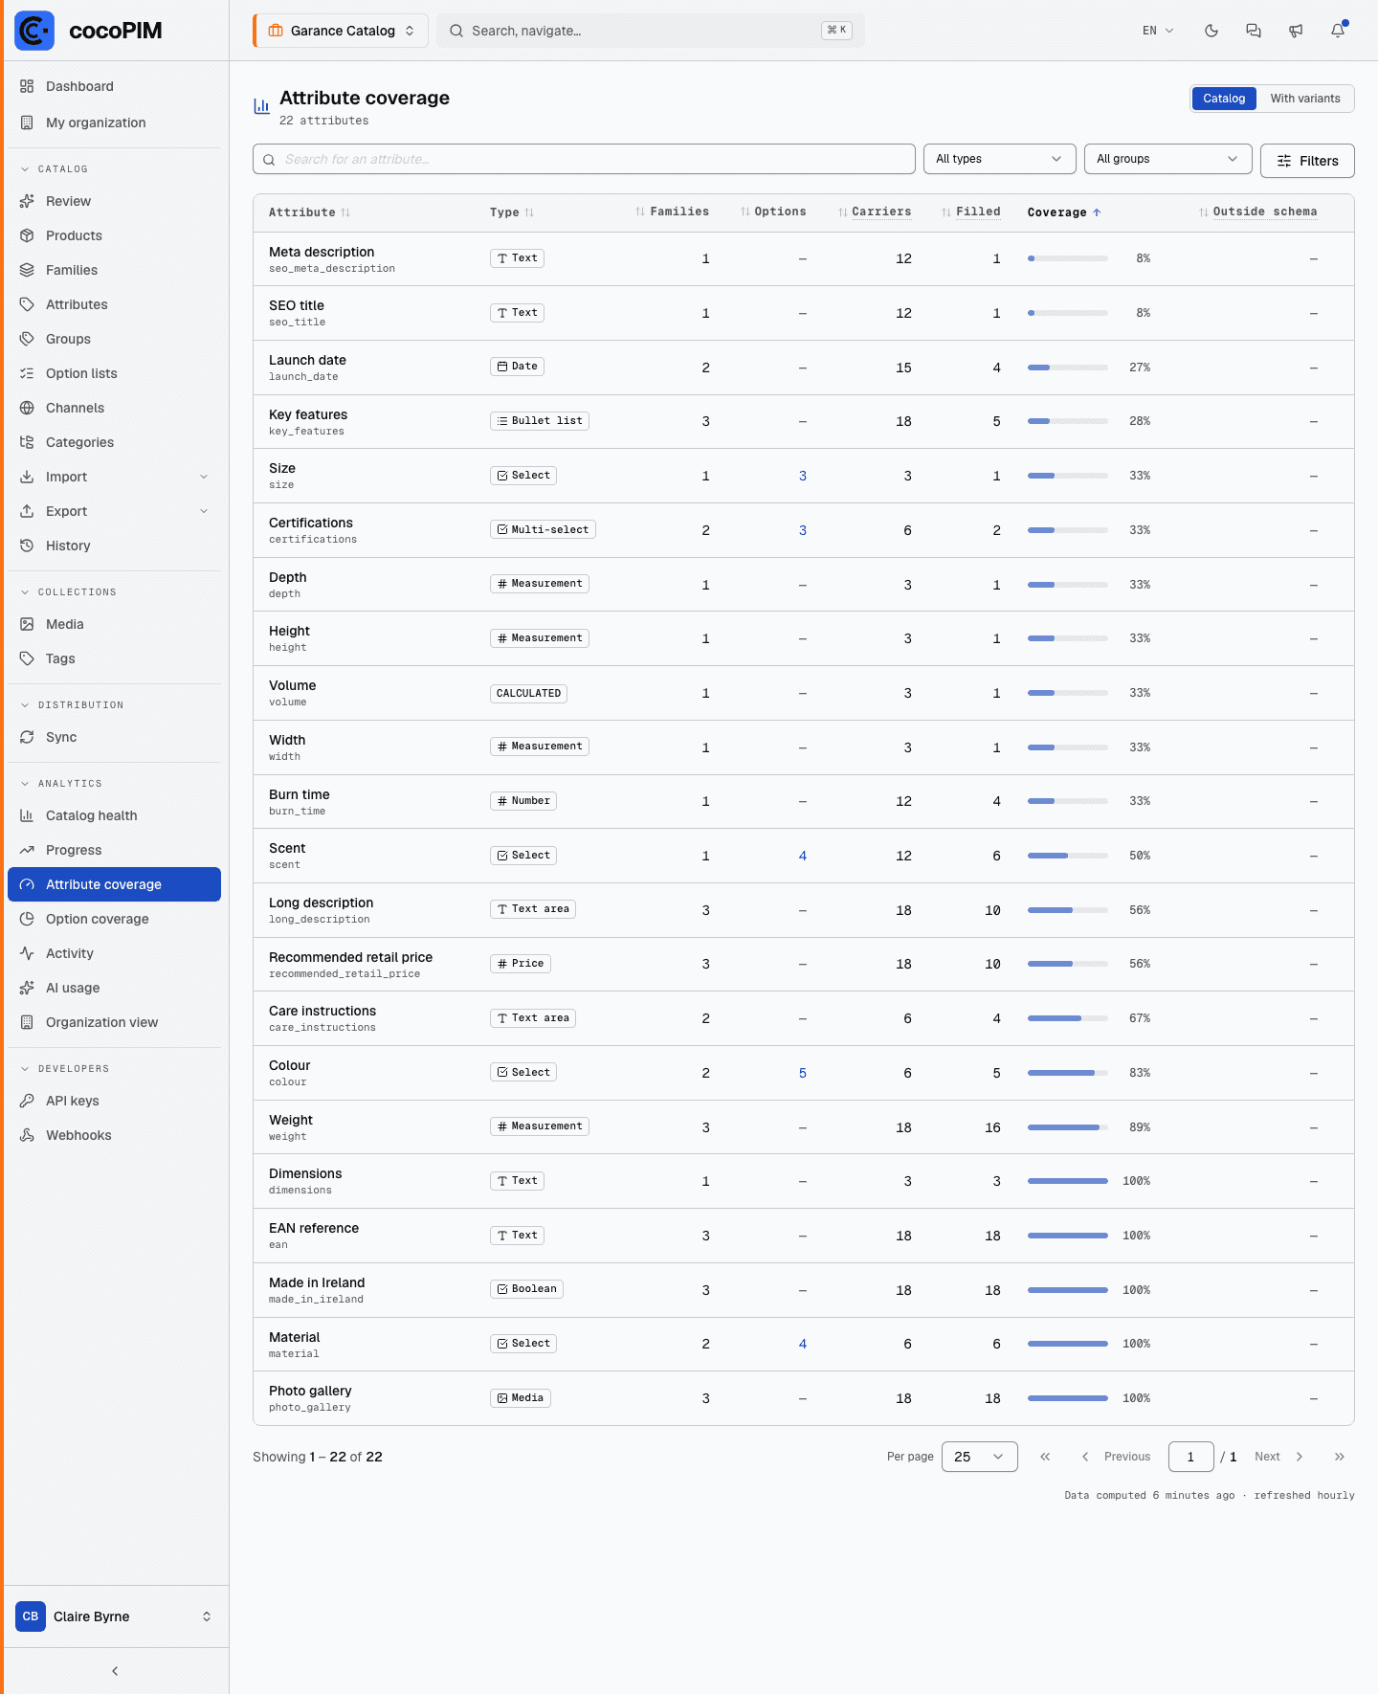
Task: Click the Previous page button
Action: click(1116, 1457)
